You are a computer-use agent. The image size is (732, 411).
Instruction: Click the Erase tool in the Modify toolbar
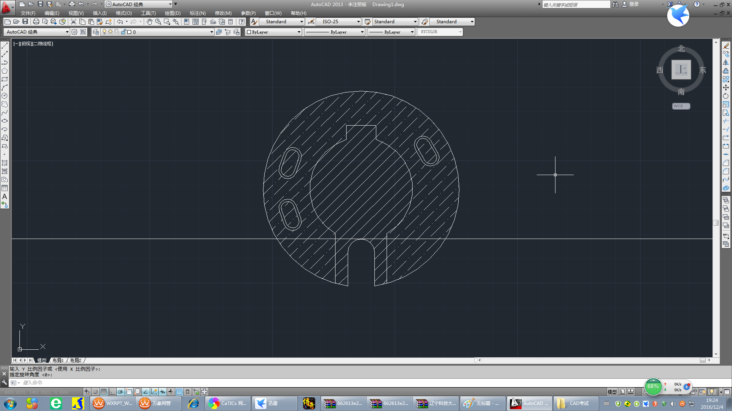click(726, 46)
